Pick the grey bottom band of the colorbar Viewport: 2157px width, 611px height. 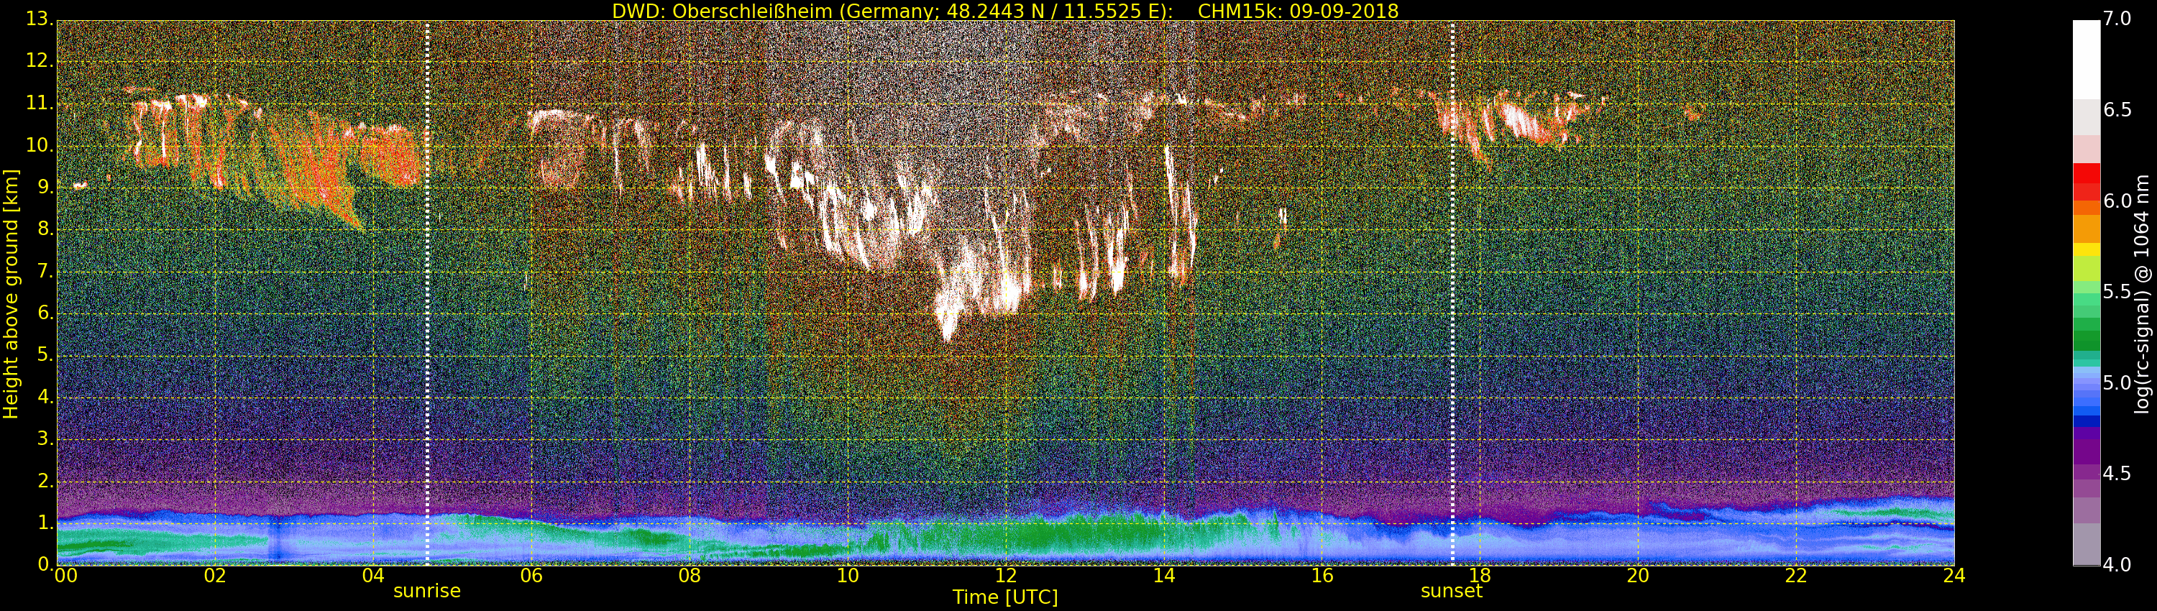pos(2086,544)
